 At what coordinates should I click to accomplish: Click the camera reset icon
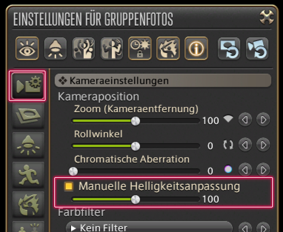(257, 48)
